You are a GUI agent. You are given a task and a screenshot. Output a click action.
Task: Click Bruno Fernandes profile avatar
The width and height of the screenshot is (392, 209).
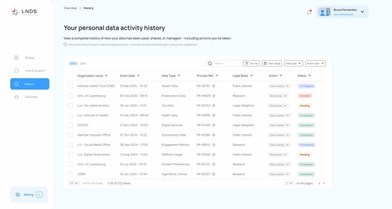point(324,12)
